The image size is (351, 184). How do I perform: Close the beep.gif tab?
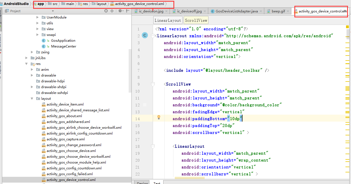pos(288,11)
